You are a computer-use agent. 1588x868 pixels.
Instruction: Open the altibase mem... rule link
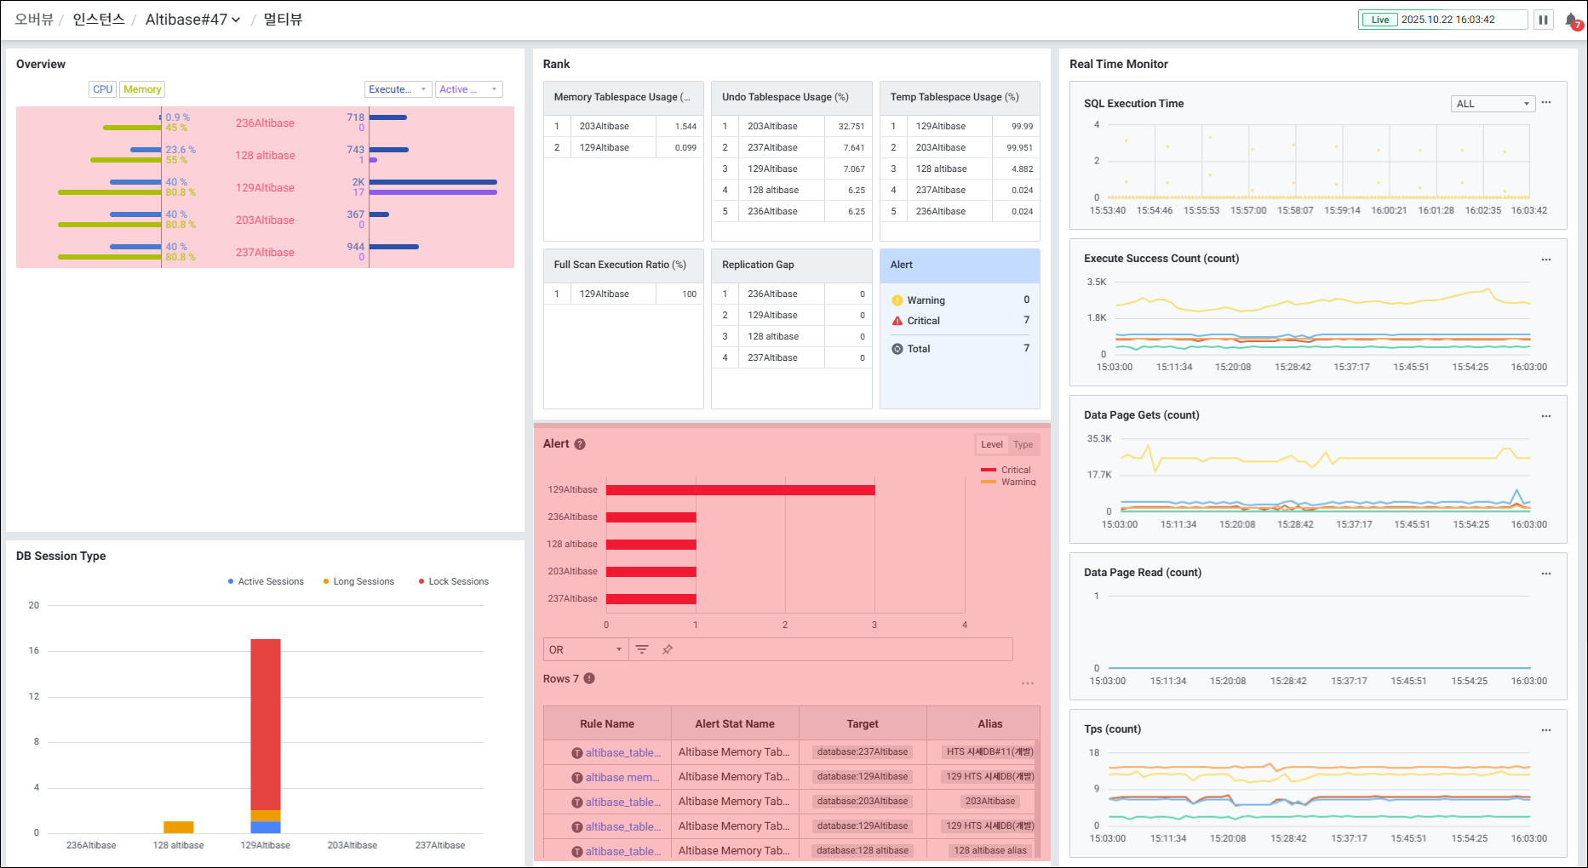[622, 777]
